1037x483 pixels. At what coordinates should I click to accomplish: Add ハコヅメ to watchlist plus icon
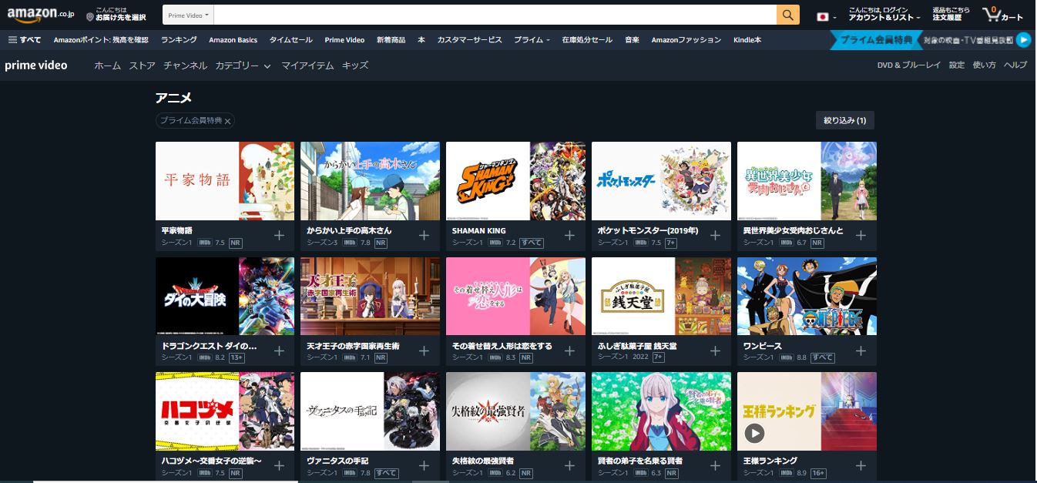point(278,466)
